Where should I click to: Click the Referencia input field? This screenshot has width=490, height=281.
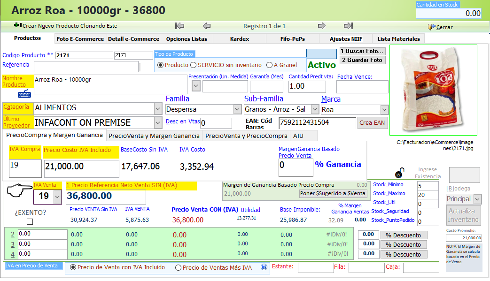[86, 67]
